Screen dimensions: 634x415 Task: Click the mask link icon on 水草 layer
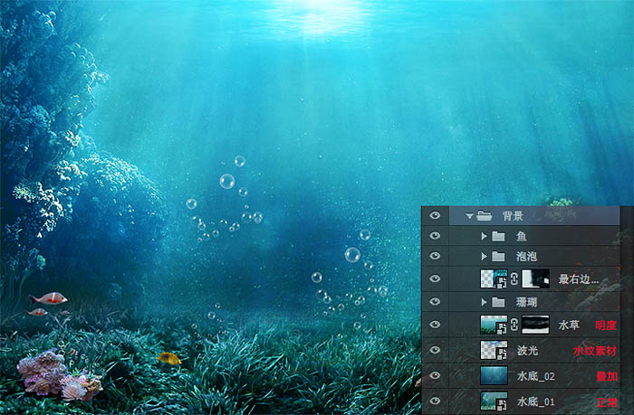click(x=514, y=324)
